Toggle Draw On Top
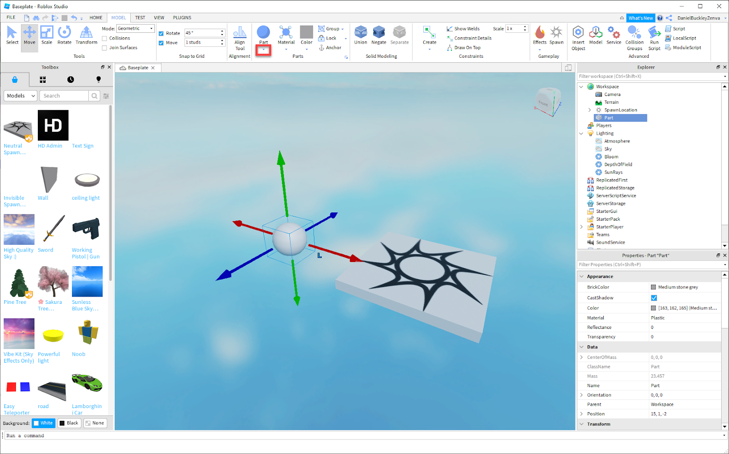Viewport: 729px width, 454px height. [x=463, y=47]
